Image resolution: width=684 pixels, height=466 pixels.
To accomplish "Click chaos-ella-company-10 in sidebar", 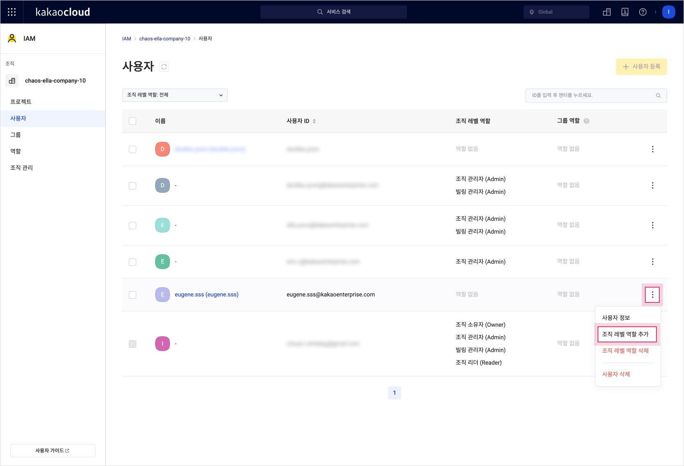I will tap(55, 81).
